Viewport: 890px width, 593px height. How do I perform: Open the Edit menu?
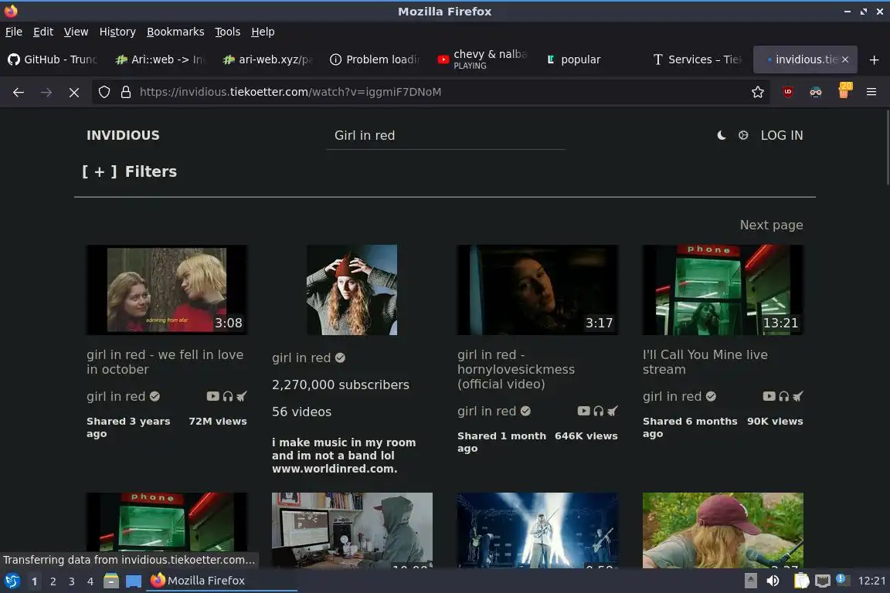point(43,32)
